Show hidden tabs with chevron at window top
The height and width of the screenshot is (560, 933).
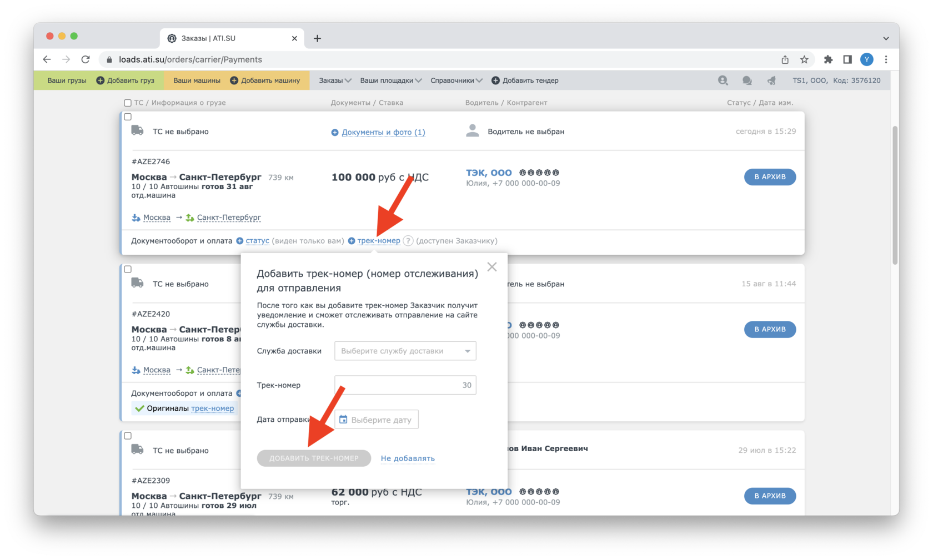click(886, 38)
